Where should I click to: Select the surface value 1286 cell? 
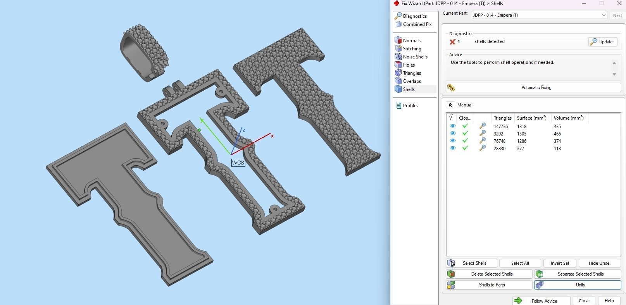coord(522,141)
